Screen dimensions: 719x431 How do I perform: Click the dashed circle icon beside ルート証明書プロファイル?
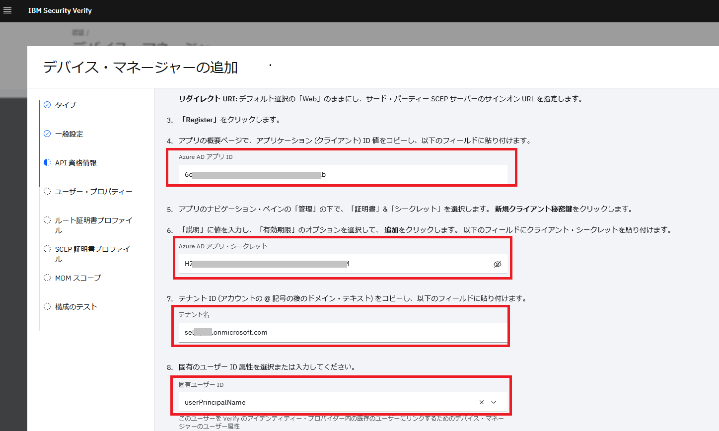click(x=47, y=220)
